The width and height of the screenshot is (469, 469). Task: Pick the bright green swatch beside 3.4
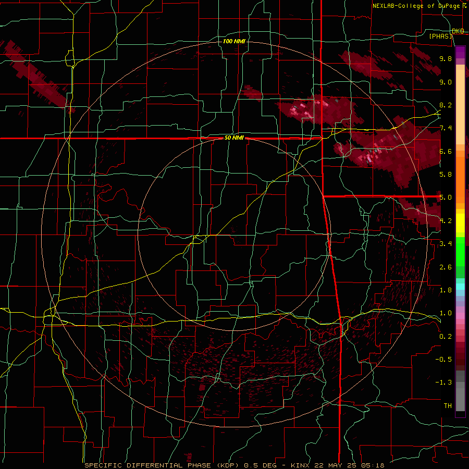pyautogui.click(x=460, y=251)
